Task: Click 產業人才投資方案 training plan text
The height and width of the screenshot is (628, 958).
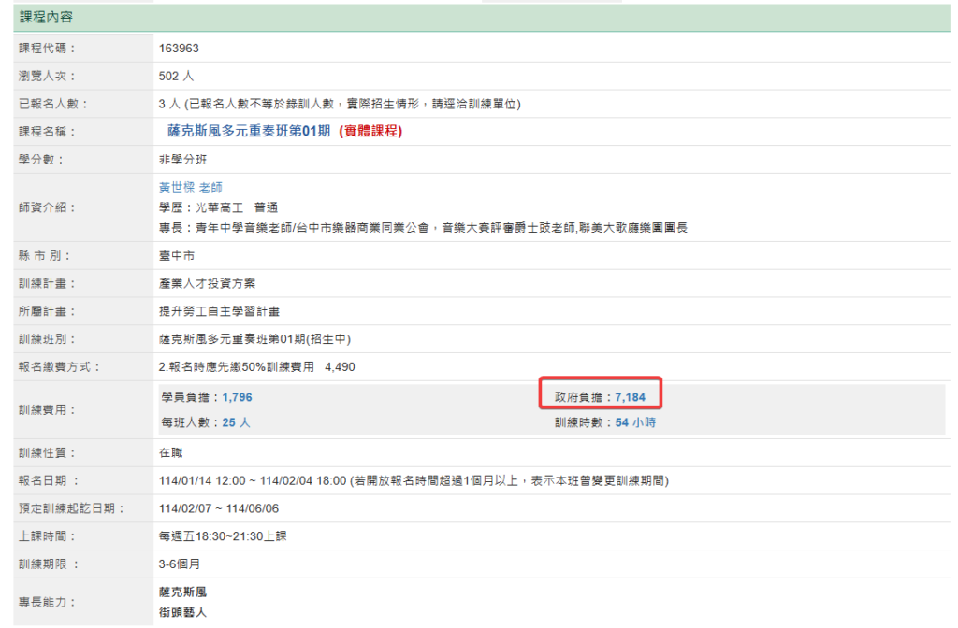Action: pyautogui.click(x=207, y=284)
